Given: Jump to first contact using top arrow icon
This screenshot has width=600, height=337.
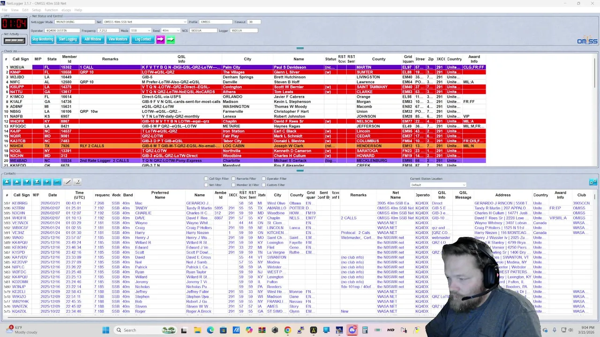Looking at the screenshot, I should pyautogui.click(x=7, y=182).
